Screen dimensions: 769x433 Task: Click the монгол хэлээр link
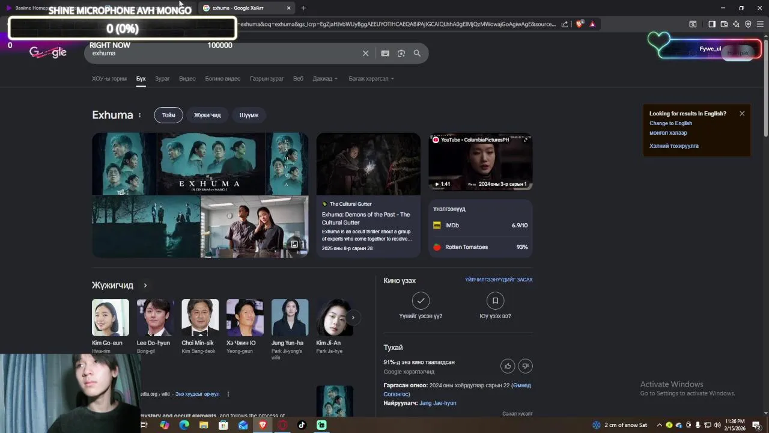(x=668, y=133)
